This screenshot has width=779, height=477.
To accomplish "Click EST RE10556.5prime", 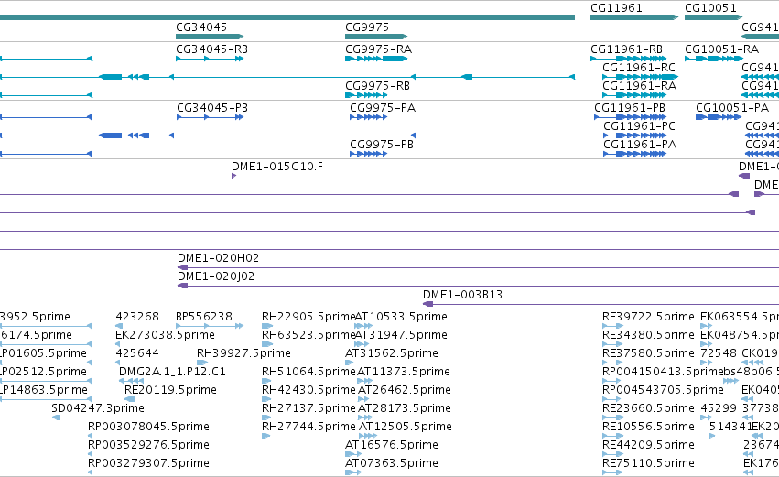I will click(x=648, y=427).
